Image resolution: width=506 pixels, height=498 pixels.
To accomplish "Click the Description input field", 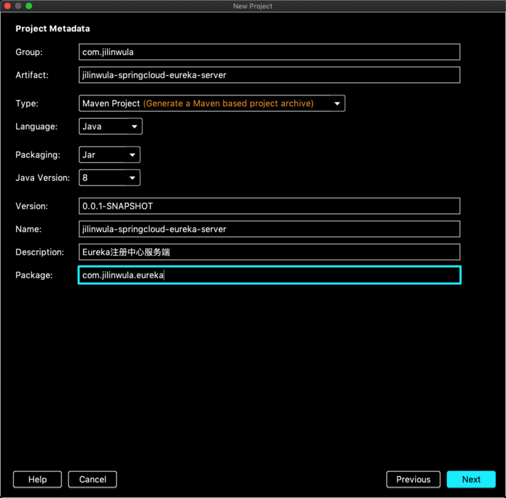I will [269, 252].
